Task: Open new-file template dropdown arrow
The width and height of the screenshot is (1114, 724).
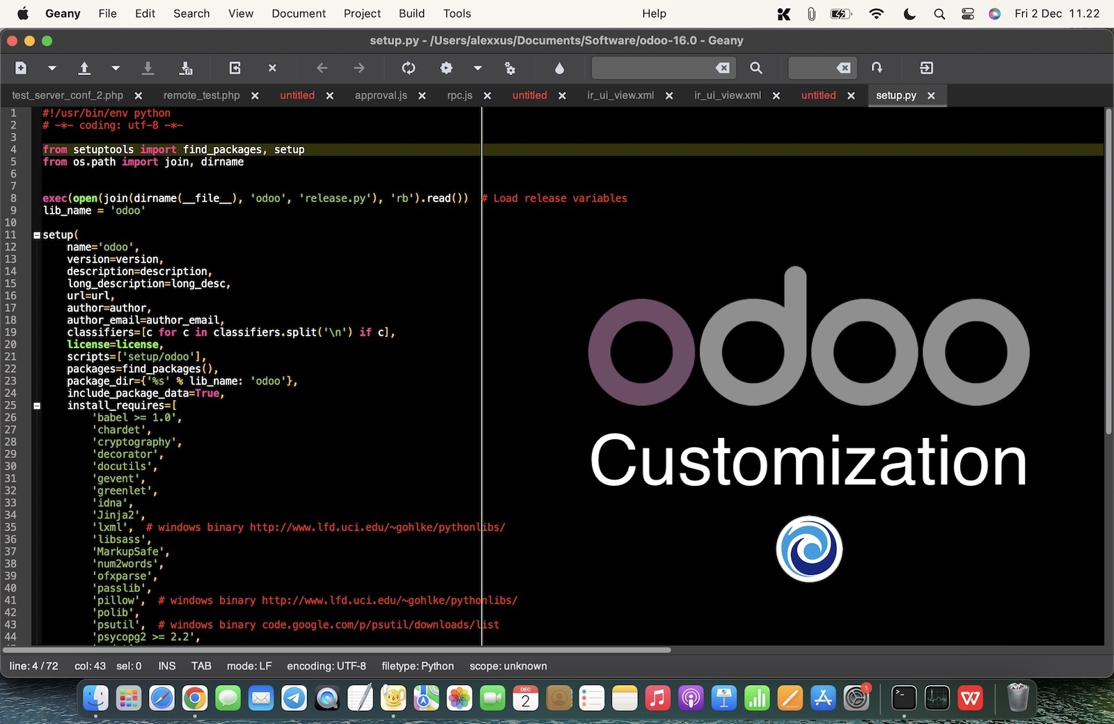Action: tap(52, 68)
